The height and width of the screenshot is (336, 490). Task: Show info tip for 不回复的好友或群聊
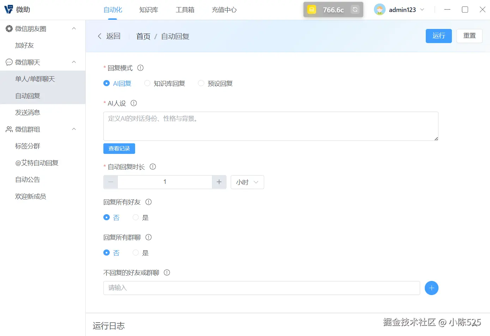click(x=167, y=272)
